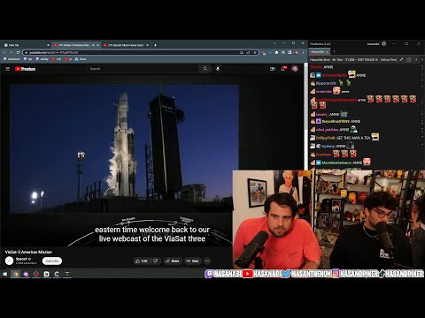Open the dashboard bookmark

coord(12,59)
